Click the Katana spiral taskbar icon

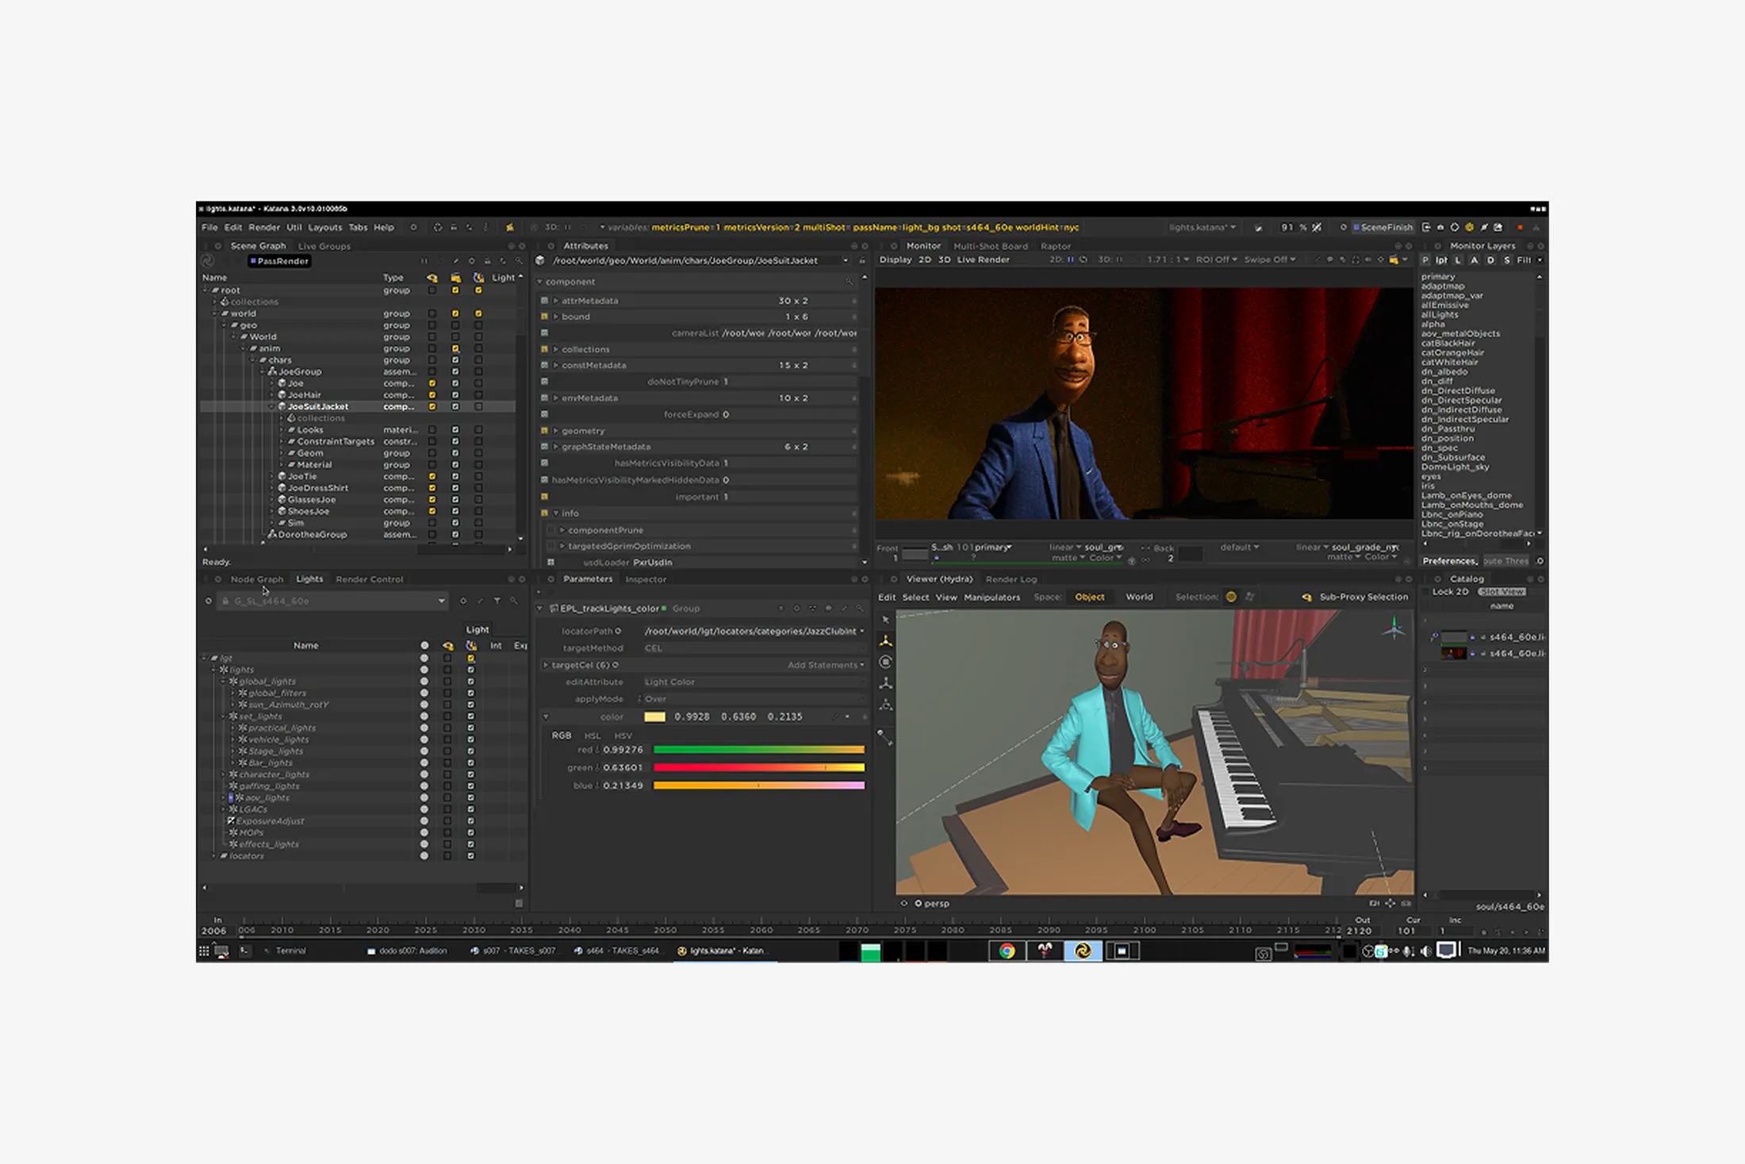1082,951
